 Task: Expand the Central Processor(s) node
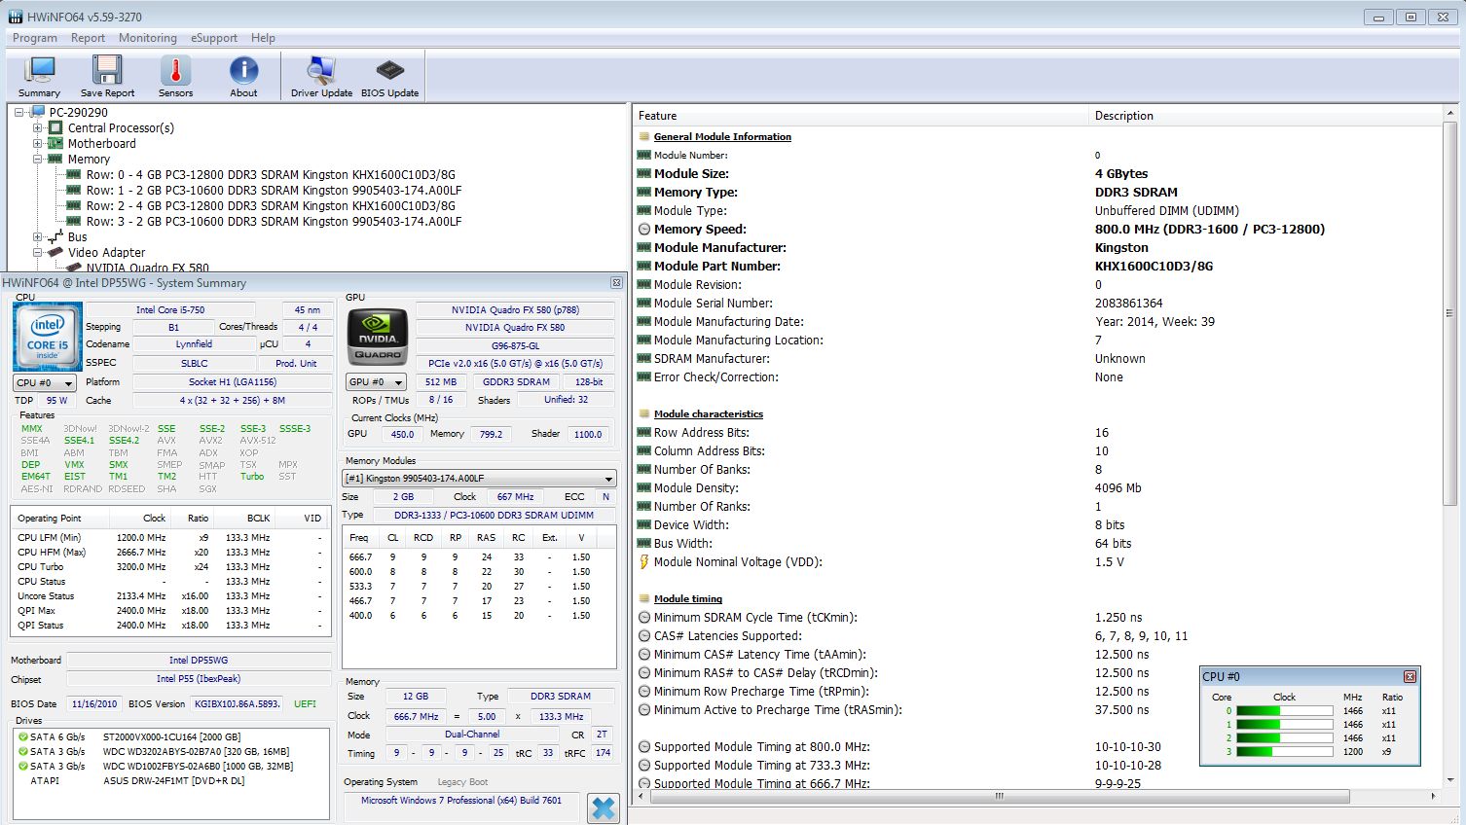[38, 127]
